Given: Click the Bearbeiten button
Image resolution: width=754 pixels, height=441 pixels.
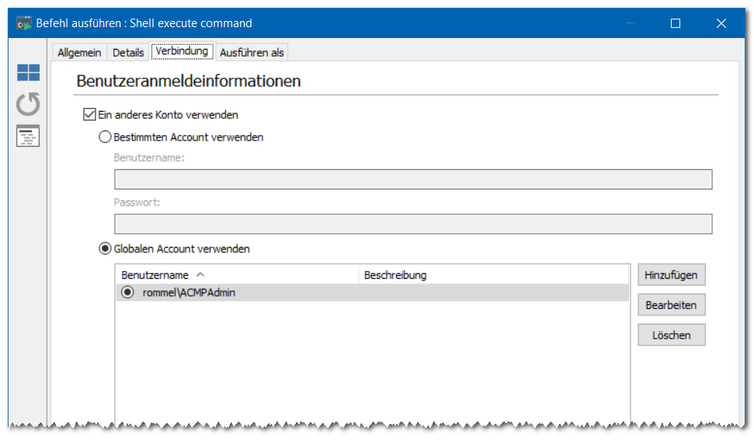Looking at the screenshot, I should [671, 305].
